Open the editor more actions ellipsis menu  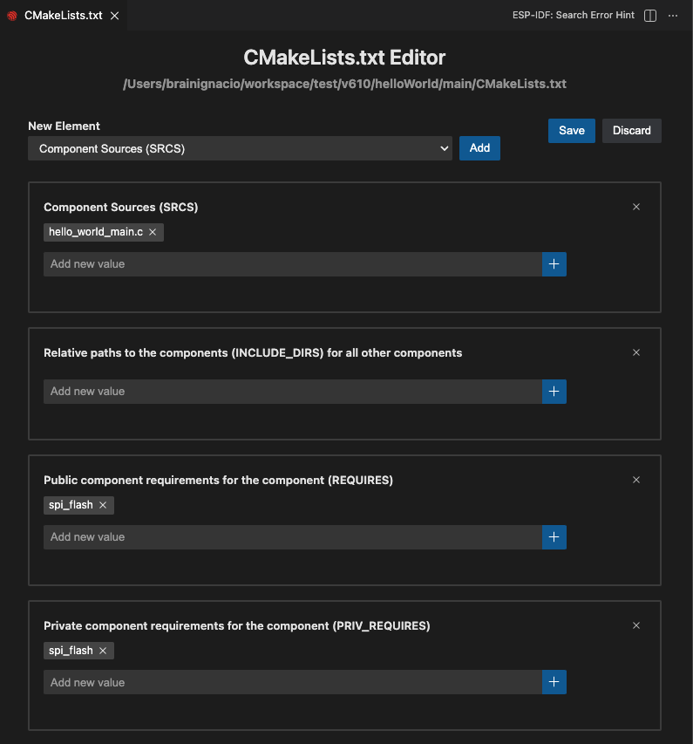pyautogui.click(x=672, y=15)
